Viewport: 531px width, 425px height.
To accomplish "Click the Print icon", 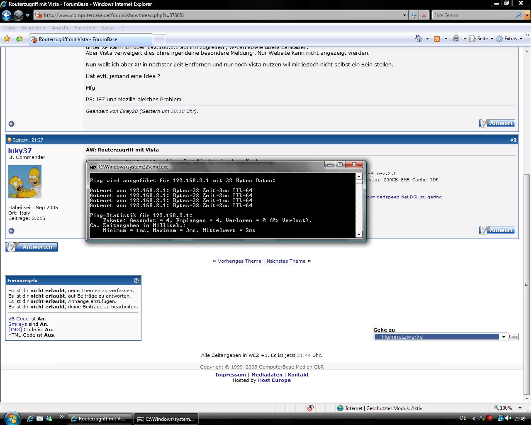I will click(x=456, y=39).
